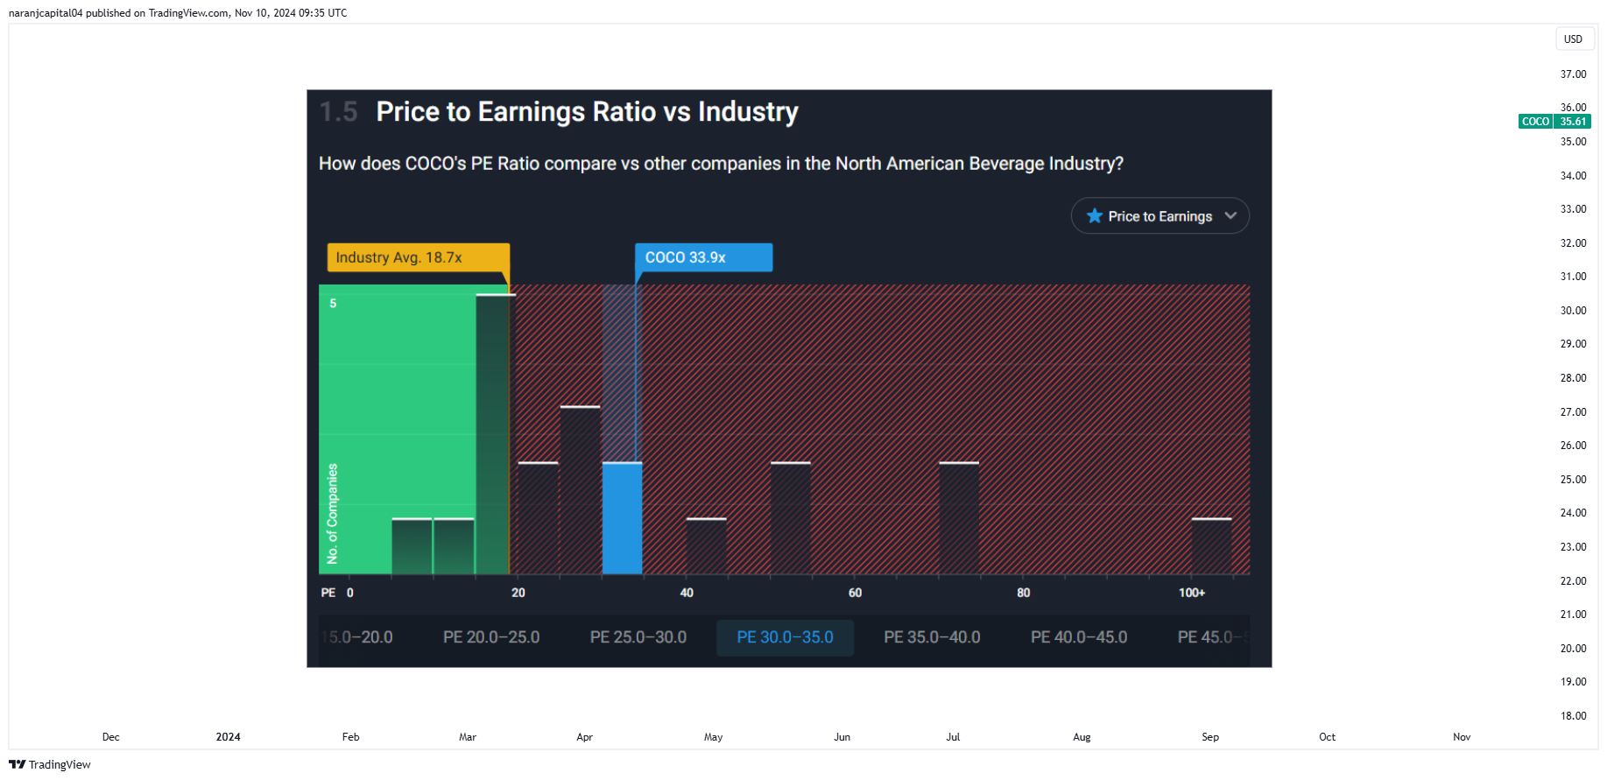This screenshot has width=1607, height=780.
Task: Click the chevron arrow in the Price to Earnings selector
Action: pyautogui.click(x=1230, y=215)
